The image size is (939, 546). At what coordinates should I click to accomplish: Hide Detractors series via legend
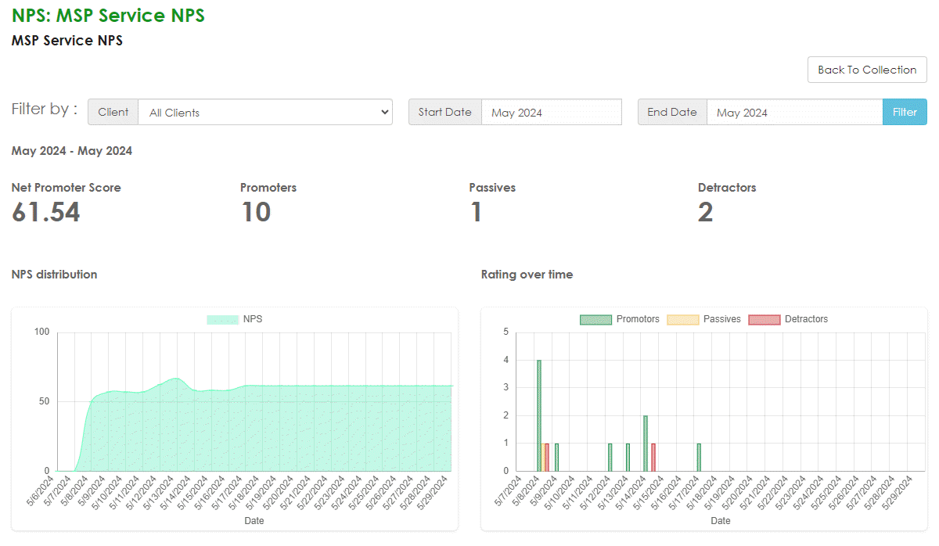pos(788,319)
